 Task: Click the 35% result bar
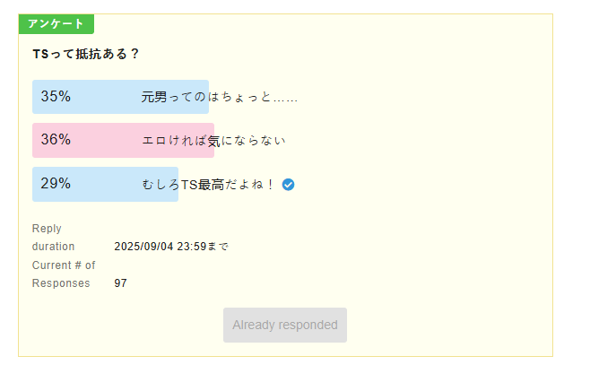pos(120,97)
